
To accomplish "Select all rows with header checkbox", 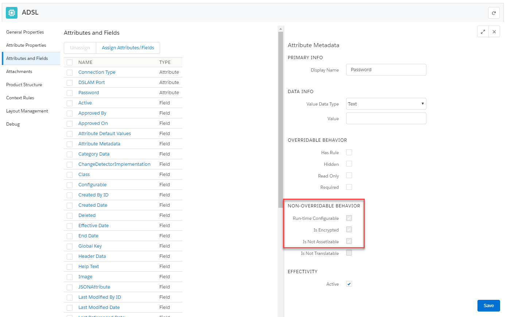I will pos(70,62).
